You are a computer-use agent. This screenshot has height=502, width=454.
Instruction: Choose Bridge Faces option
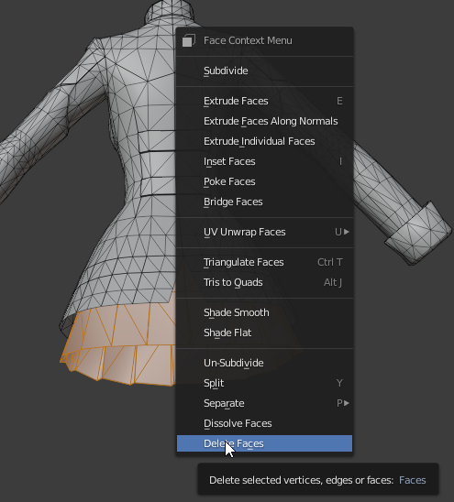click(264, 202)
